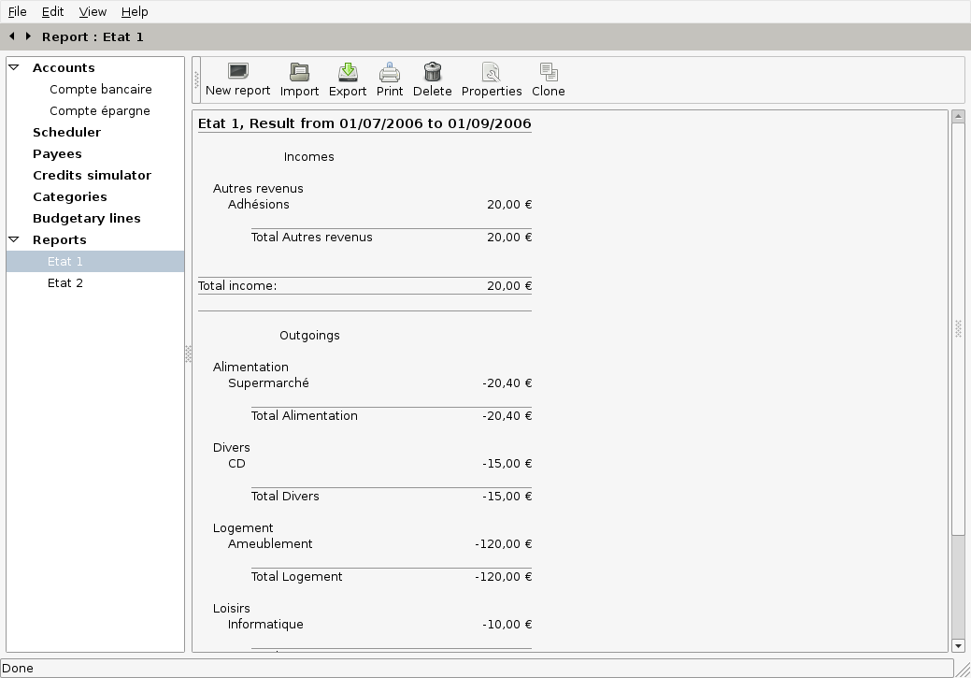The height and width of the screenshot is (678, 971).
Task: Export the current report
Action: pyautogui.click(x=348, y=73)
